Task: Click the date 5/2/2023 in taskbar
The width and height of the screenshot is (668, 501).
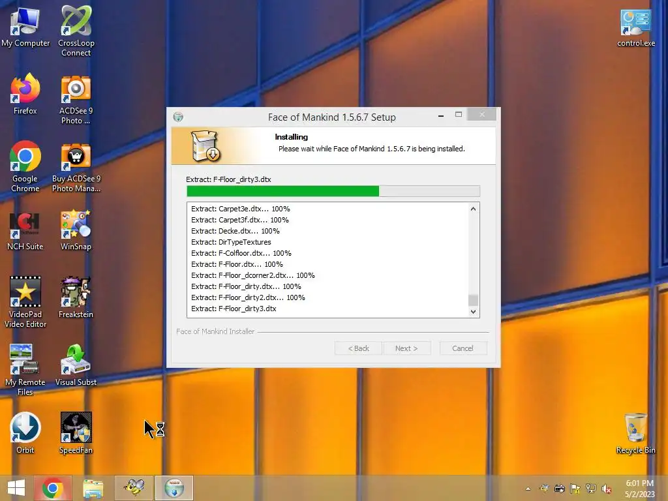Action: (x=639, y=494)
